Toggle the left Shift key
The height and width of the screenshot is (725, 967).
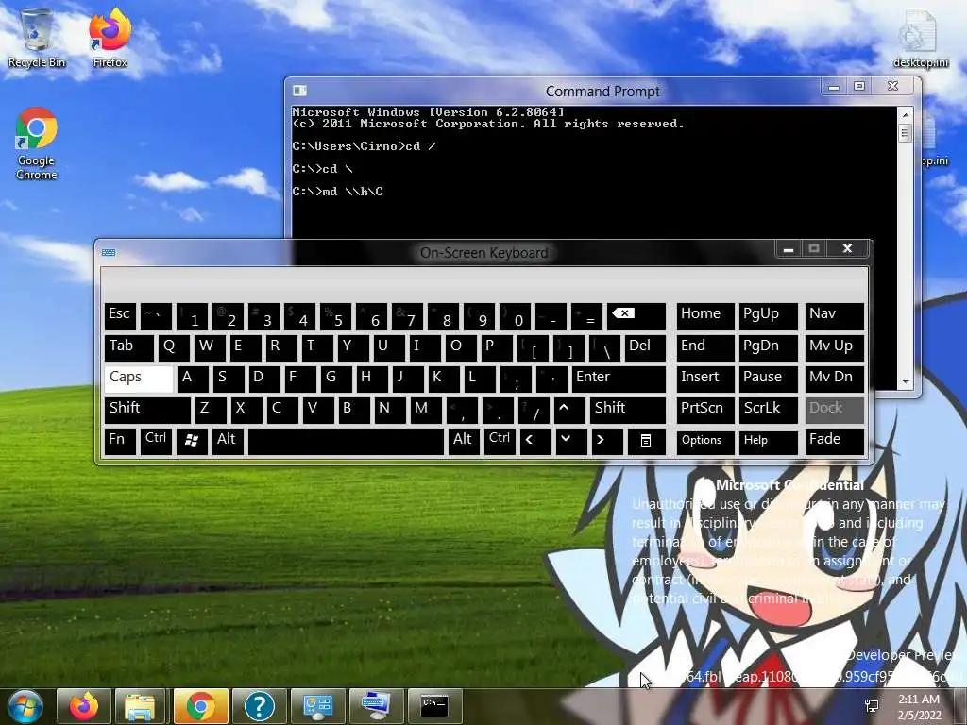(147, 410)
